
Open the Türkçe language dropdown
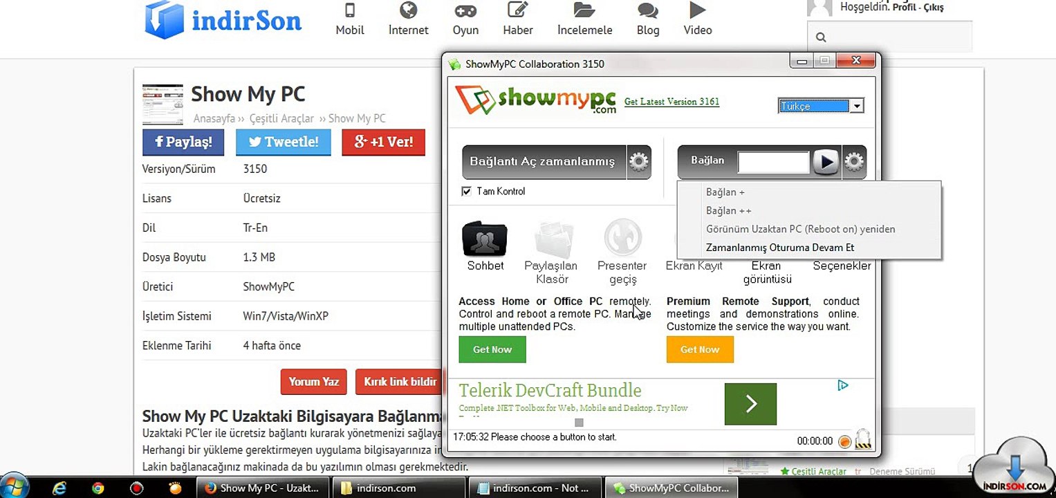[x=821, y=106]
